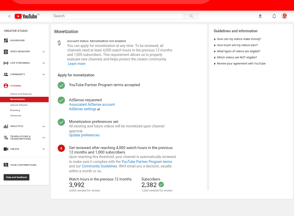
Task: Click the Community people icon
Action: click(x=6, y=74)
